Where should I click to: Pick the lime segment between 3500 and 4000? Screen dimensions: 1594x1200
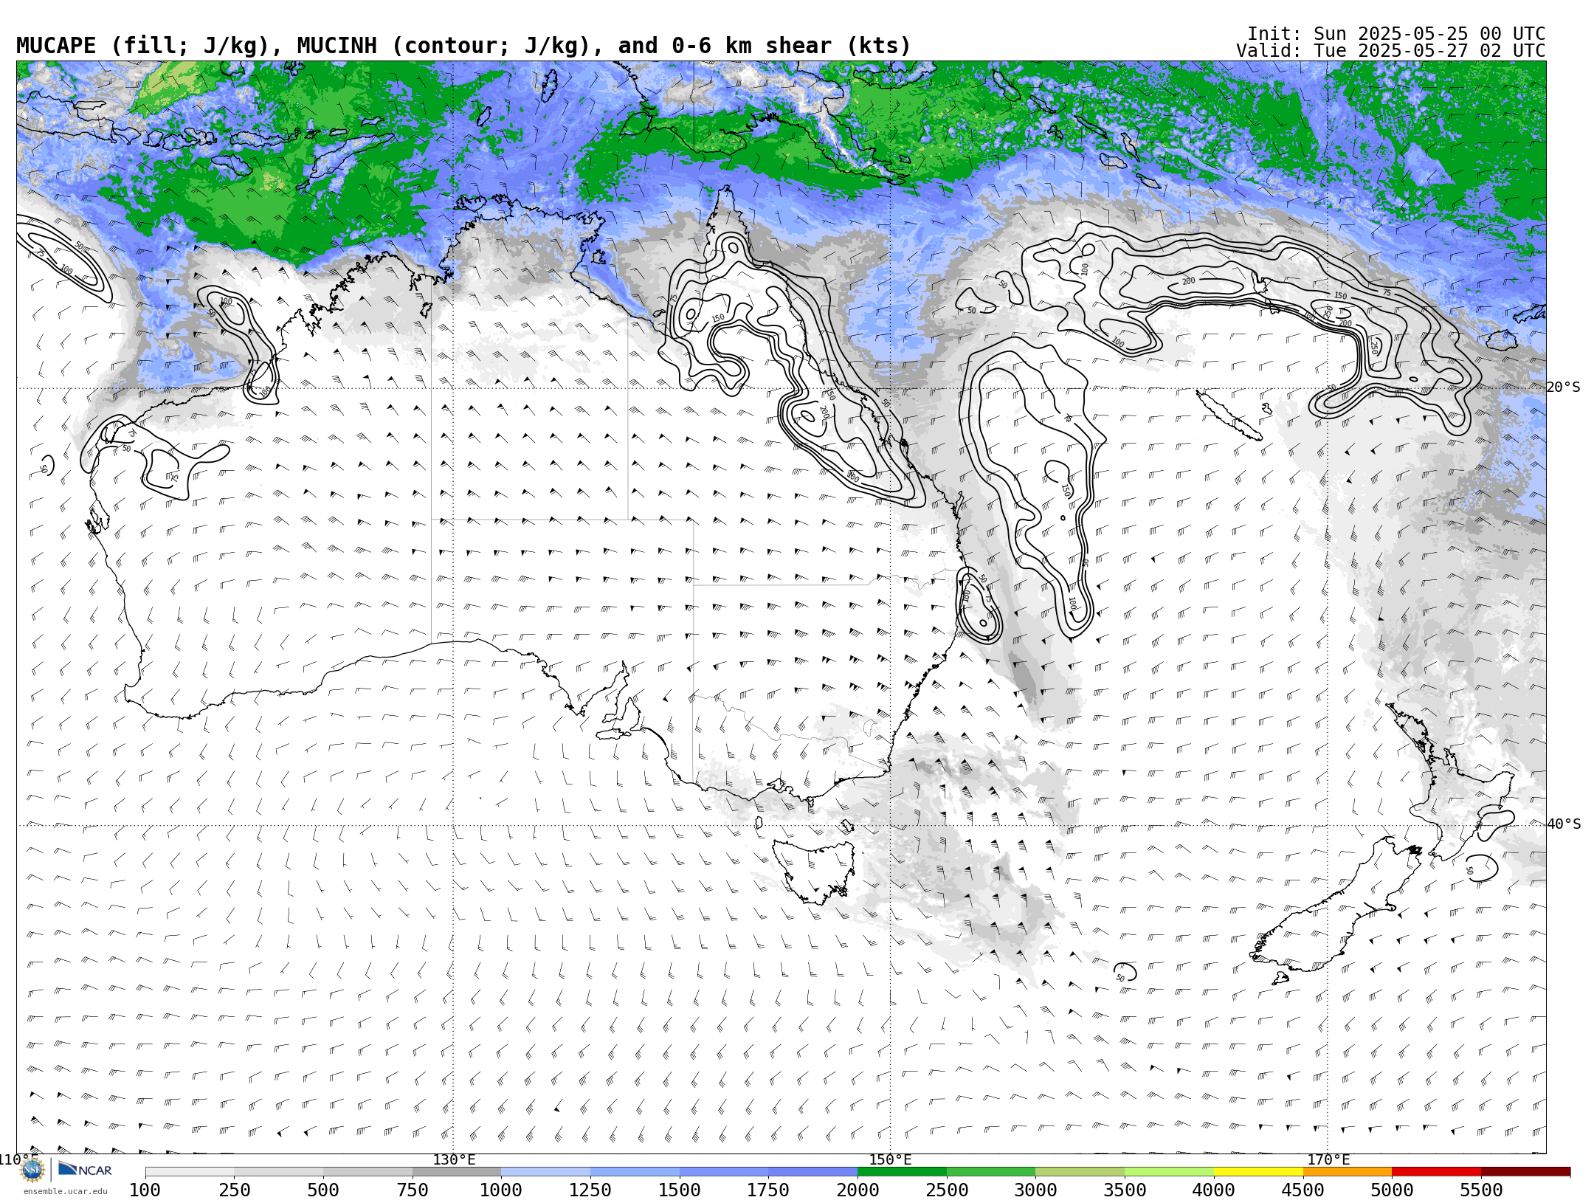coord(1169,1172)
